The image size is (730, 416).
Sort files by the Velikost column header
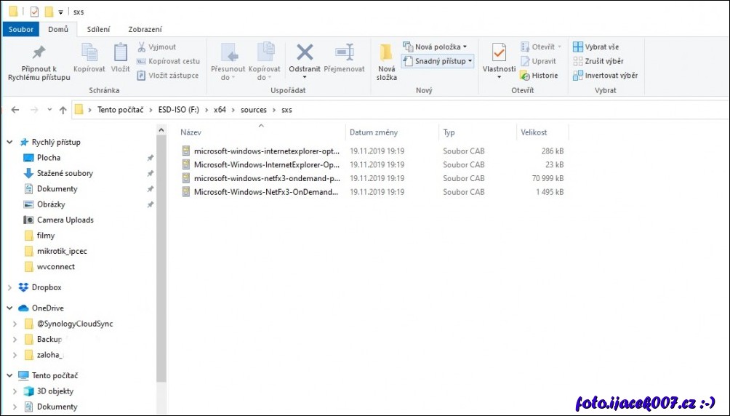534,132
